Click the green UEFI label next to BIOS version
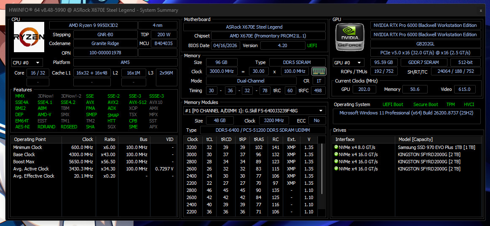 coord(312,45)
